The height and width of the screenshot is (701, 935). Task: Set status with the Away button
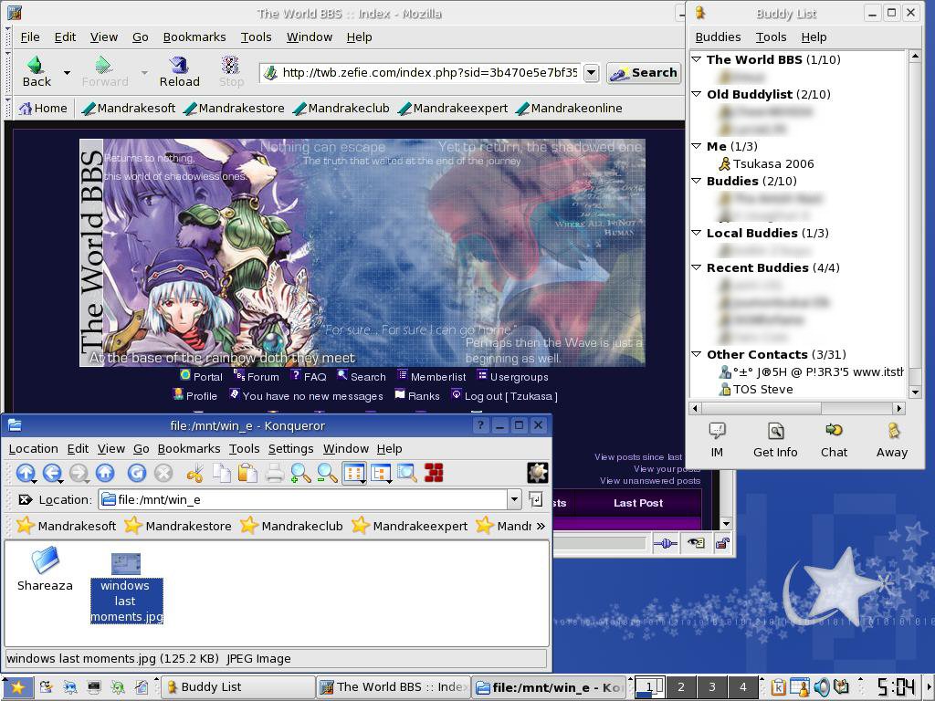[x=891, y=440]
